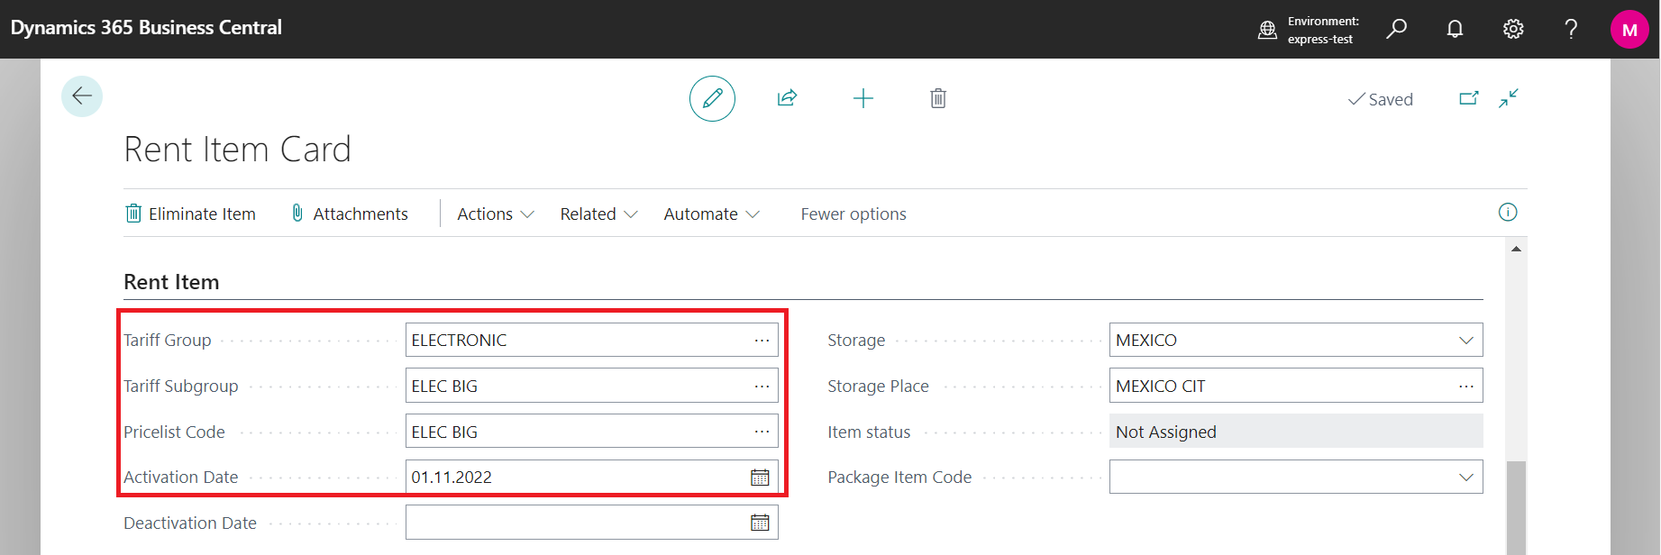Click the collapse page arrows icon

point(1509,98)
